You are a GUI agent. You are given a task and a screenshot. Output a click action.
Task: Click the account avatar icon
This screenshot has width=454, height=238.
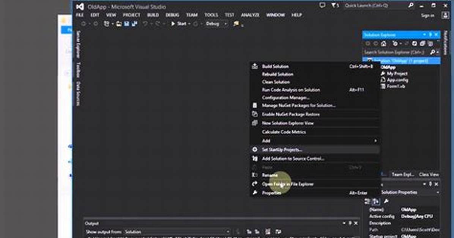point(445,15)
